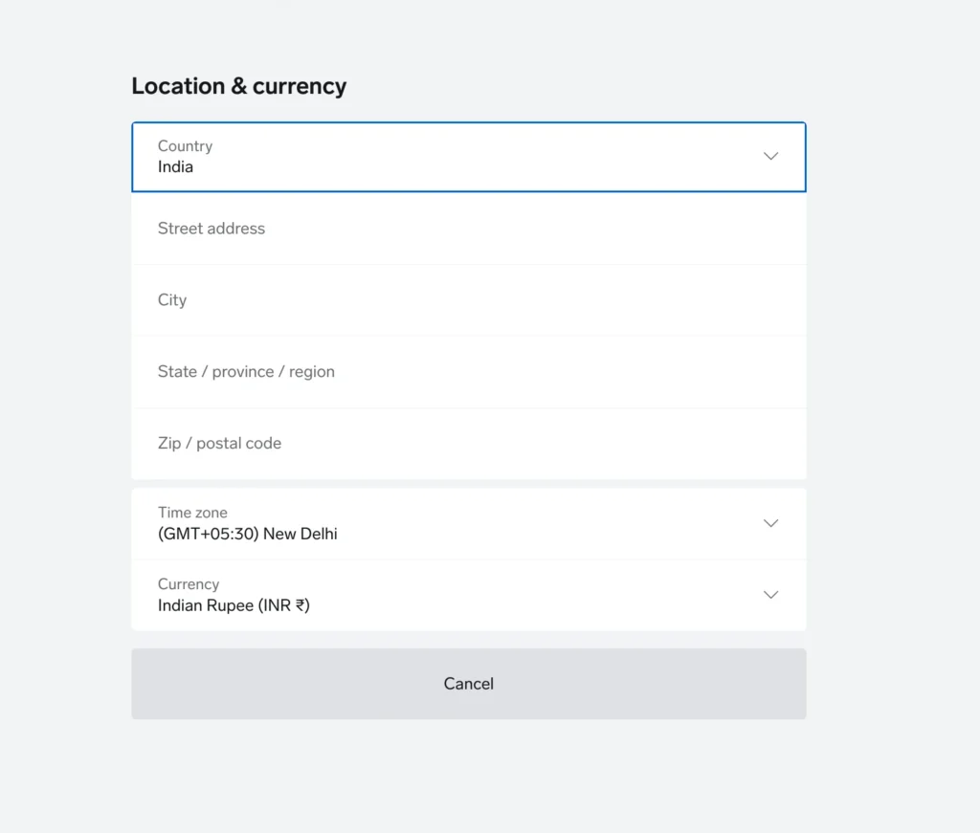This screenshot has height=833, width=980.
Task: Click the chevron arrow beside Time zone
Action: coord(770,523)
